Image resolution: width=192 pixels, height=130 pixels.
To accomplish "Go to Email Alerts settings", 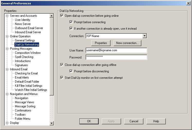I will pyautogui.click(x=22, y=77).
